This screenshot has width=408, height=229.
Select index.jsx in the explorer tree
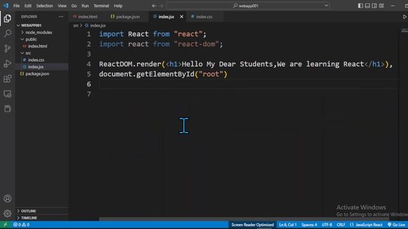point(36,67)
